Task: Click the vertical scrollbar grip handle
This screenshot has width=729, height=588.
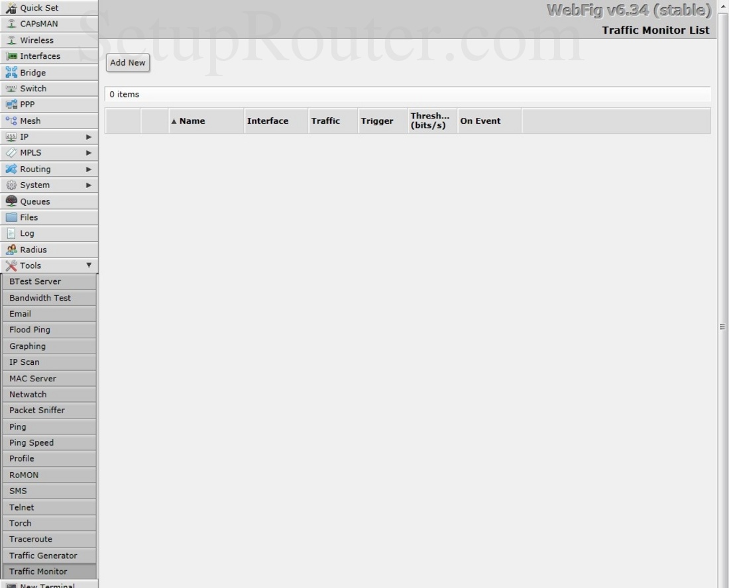Action: (722, 326)
